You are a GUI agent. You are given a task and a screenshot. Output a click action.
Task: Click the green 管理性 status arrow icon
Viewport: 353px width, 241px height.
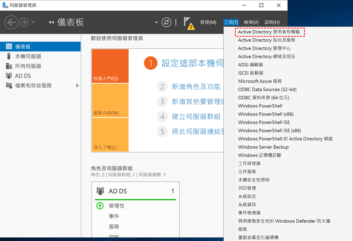point(100,206)
